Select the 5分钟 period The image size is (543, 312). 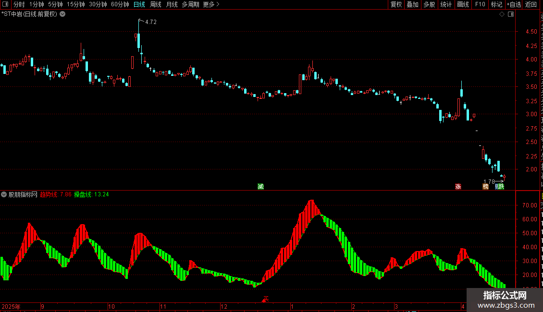tap(55, 4)
